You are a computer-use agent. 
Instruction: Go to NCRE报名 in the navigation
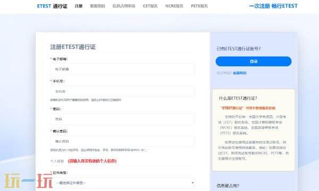pyautogui.click(x=174, y=6)
